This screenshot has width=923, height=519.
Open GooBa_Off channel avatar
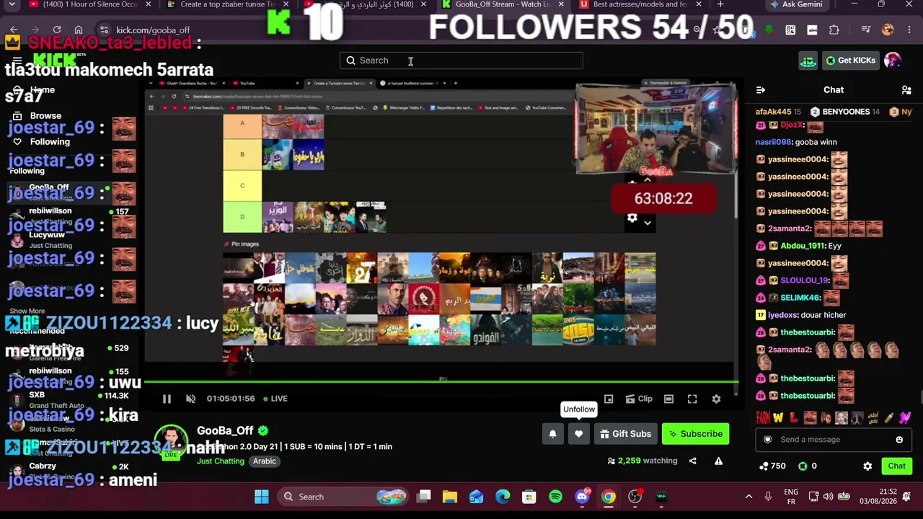click(171, 442)
